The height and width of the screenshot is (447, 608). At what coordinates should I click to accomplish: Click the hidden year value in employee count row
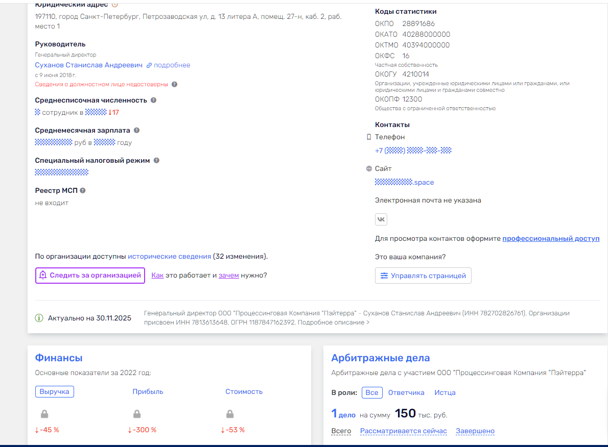click(x=96, y=112)
